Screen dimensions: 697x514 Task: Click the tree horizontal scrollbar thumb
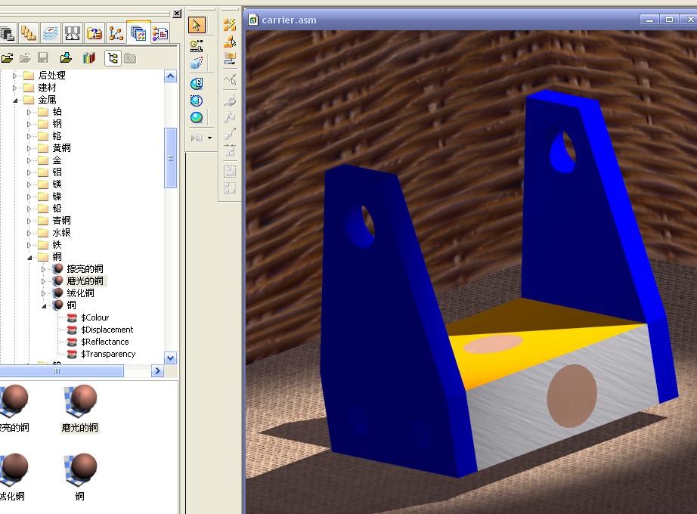pos(61,371)
